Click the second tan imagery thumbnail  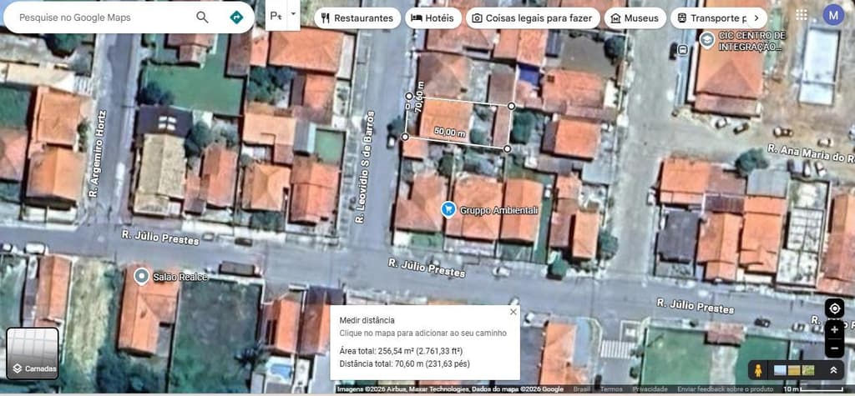point(795,370)
